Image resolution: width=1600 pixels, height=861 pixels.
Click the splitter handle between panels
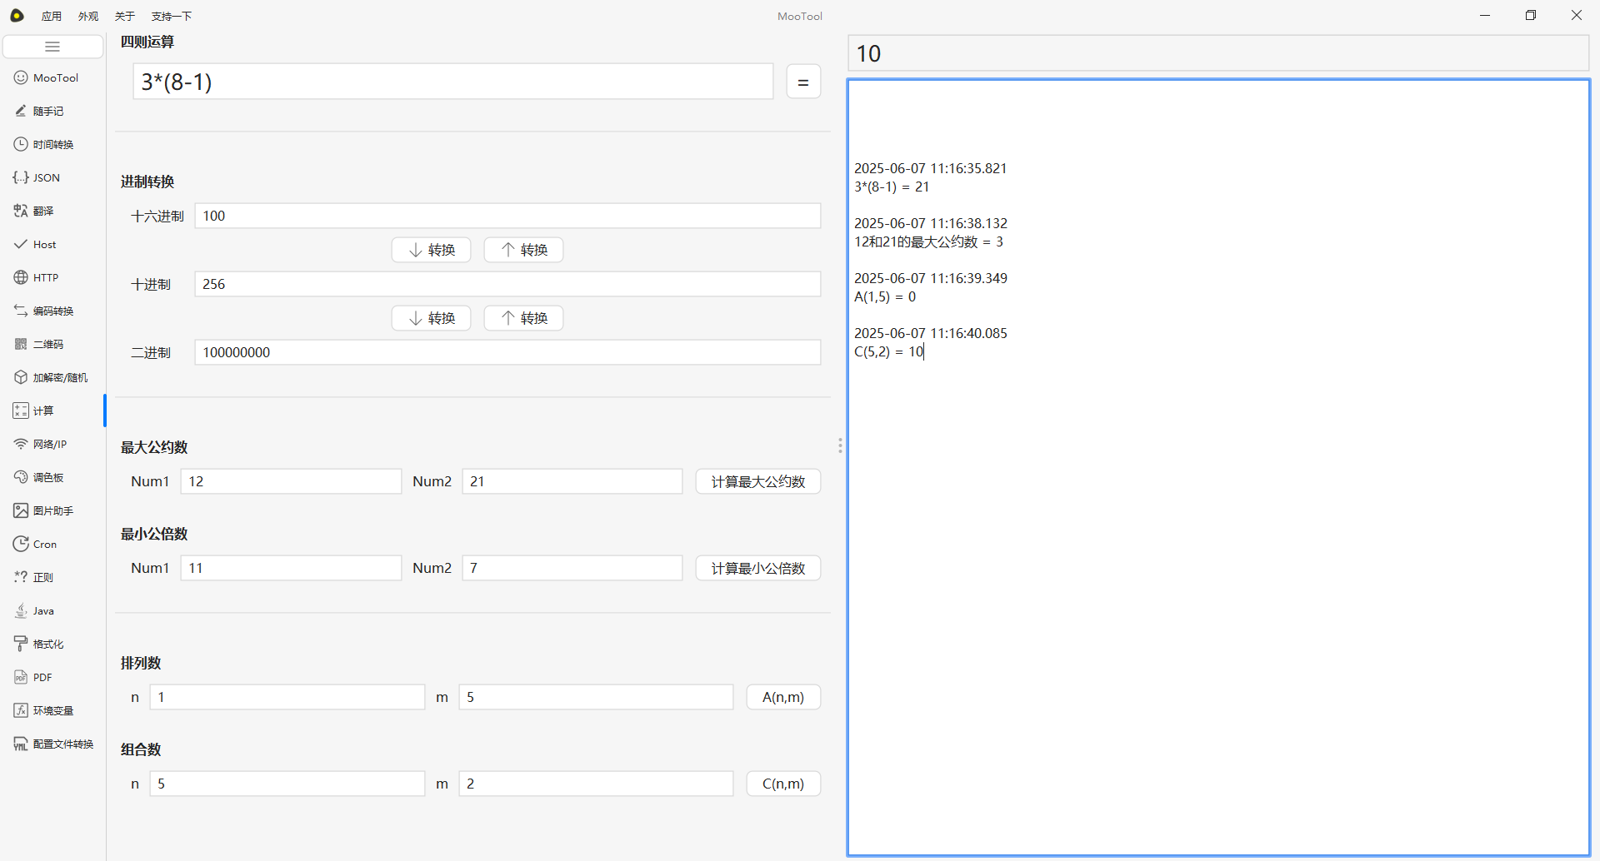tap(840, 445)
